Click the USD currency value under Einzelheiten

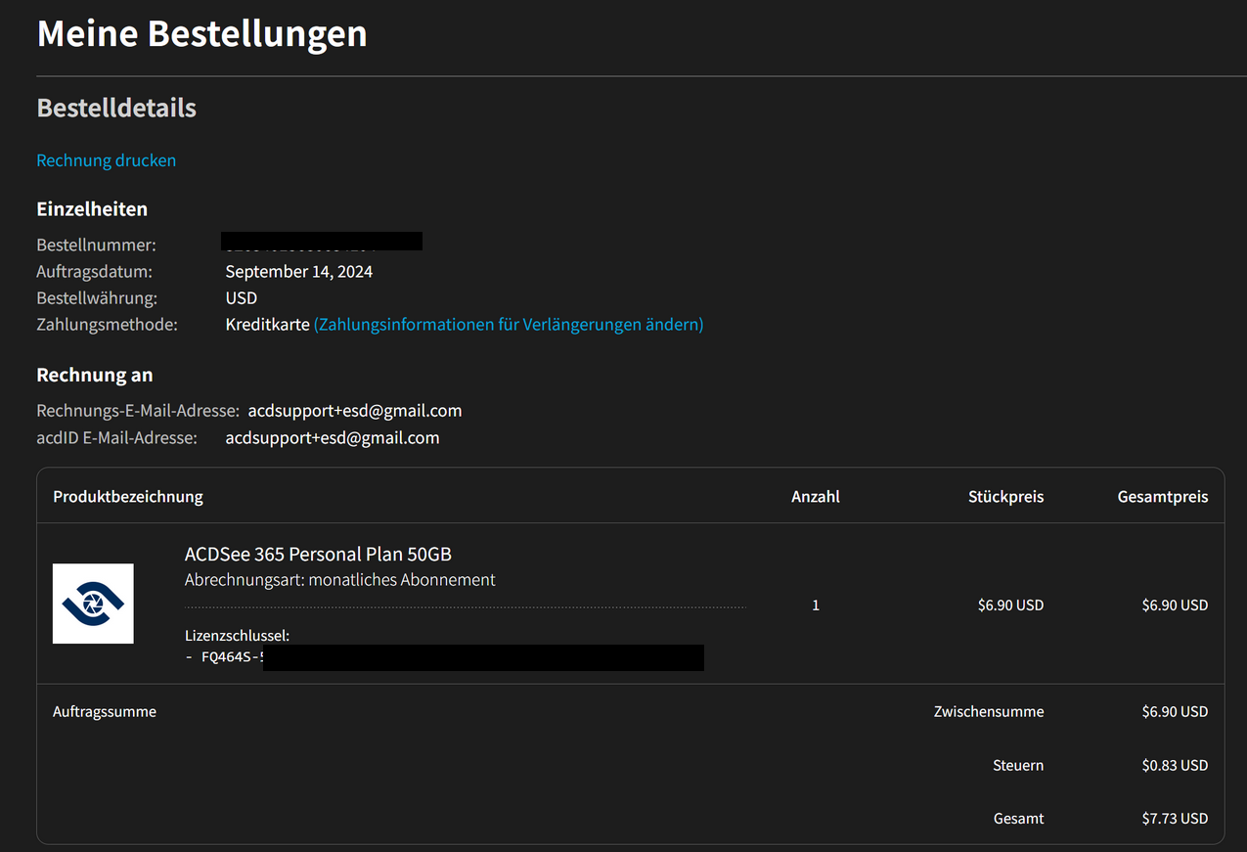click(242, 297)
